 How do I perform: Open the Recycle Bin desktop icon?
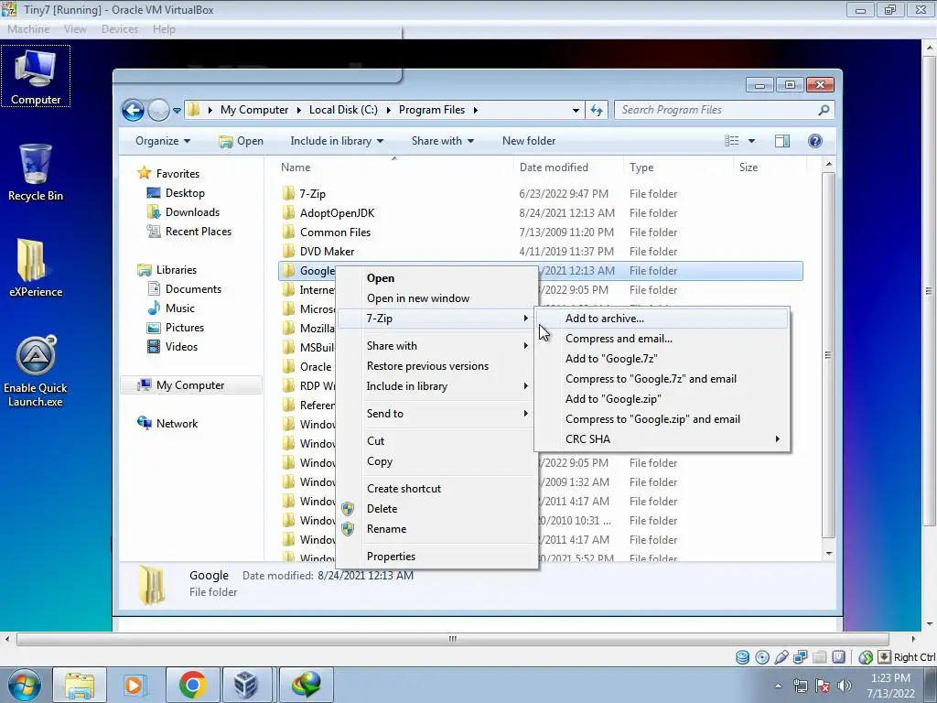tap(36, 172)
